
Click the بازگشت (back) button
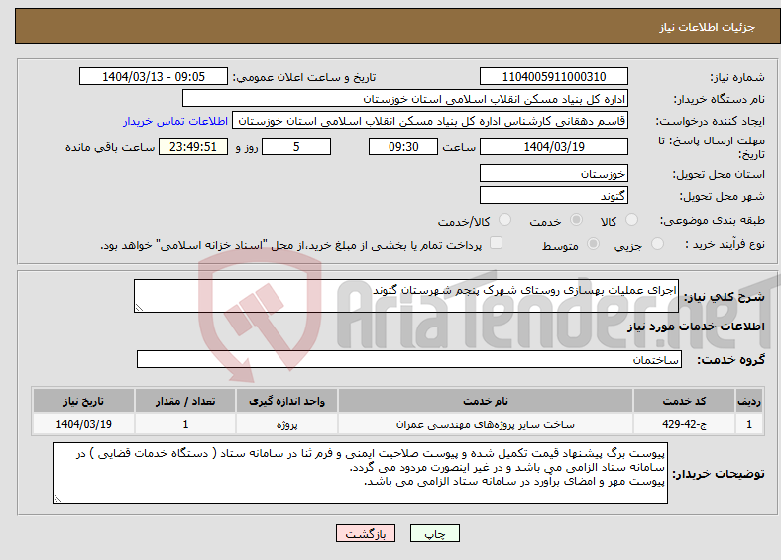366,533
